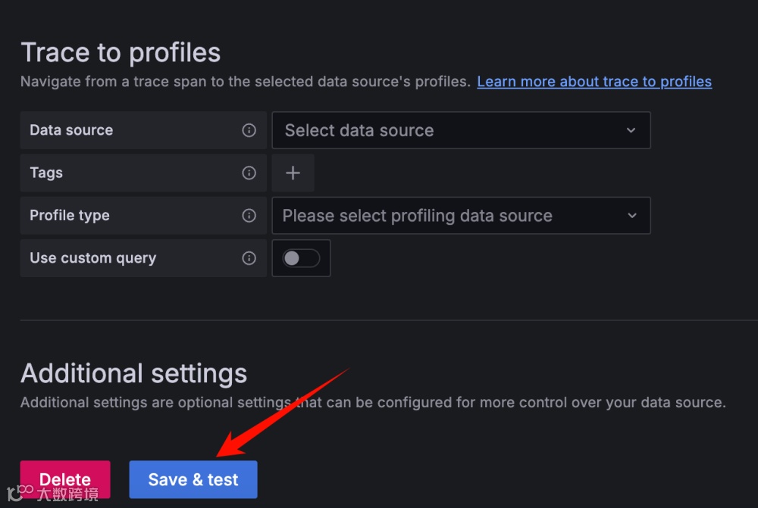Image resolution: width=758 pixels, height=508 pixels.
Task: Click the Data source field label
Action: [x=71, y=130]
